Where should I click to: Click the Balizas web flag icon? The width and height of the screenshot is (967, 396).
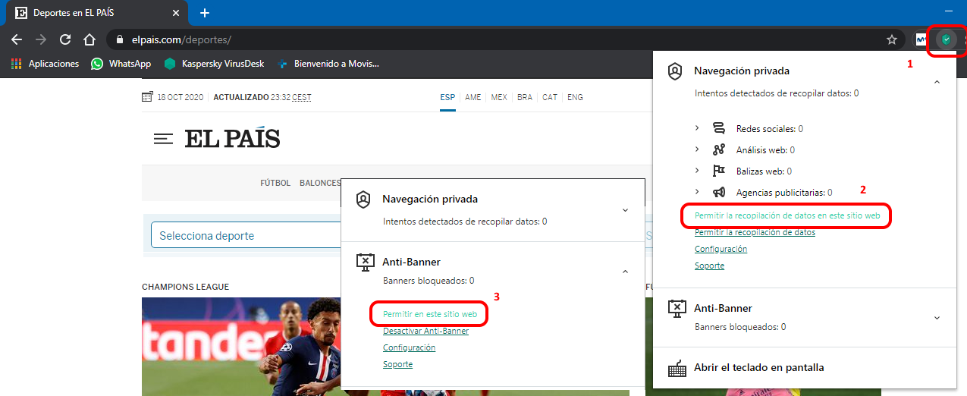[x=718, y=171]
